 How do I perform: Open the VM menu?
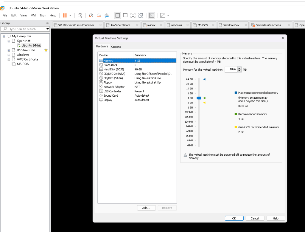coord(33,16)
